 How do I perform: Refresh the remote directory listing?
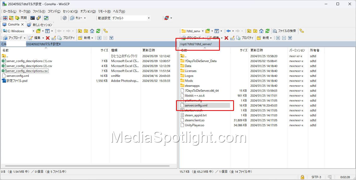tap(267, 31)
